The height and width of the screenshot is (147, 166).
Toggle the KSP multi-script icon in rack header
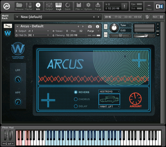147,17
